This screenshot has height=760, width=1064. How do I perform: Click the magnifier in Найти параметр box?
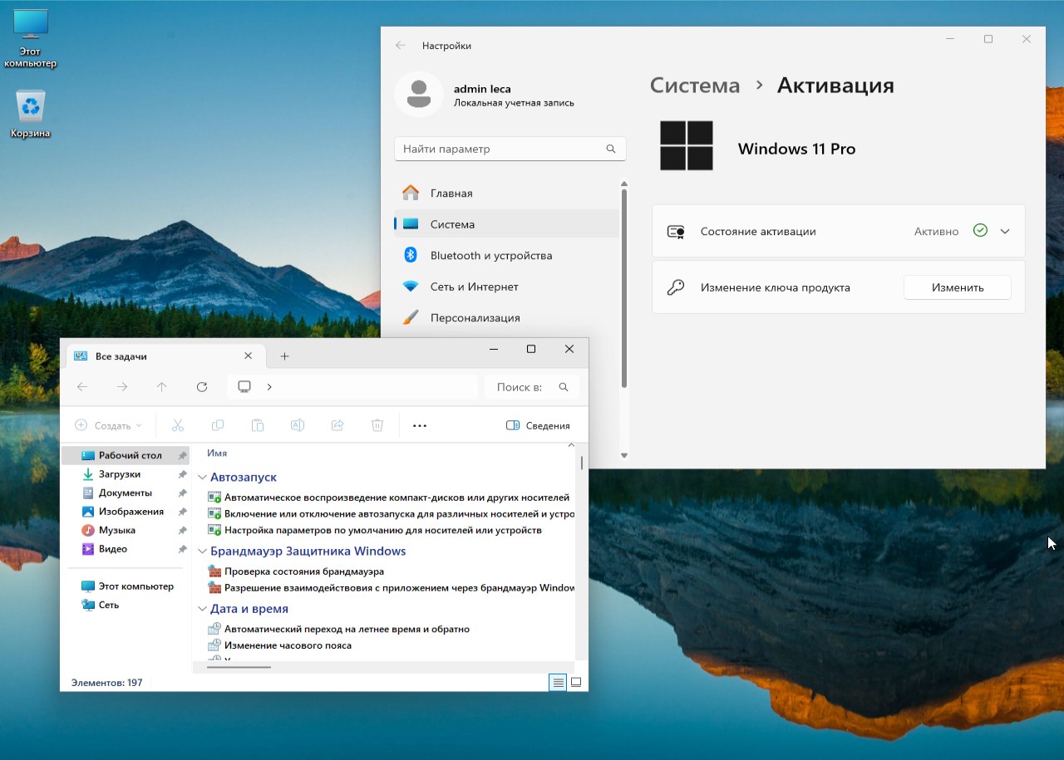pyautogui.click(x=611, y=150)
